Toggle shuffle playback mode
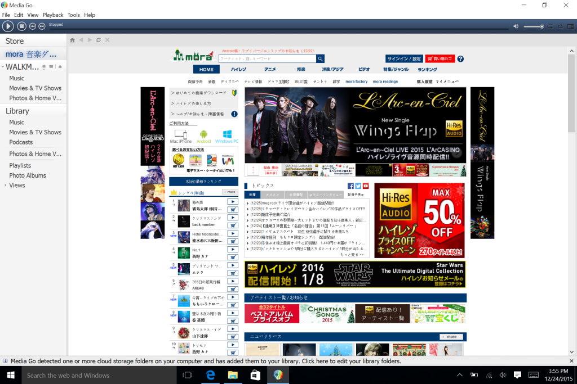577x384 pixels. (551, 26)
